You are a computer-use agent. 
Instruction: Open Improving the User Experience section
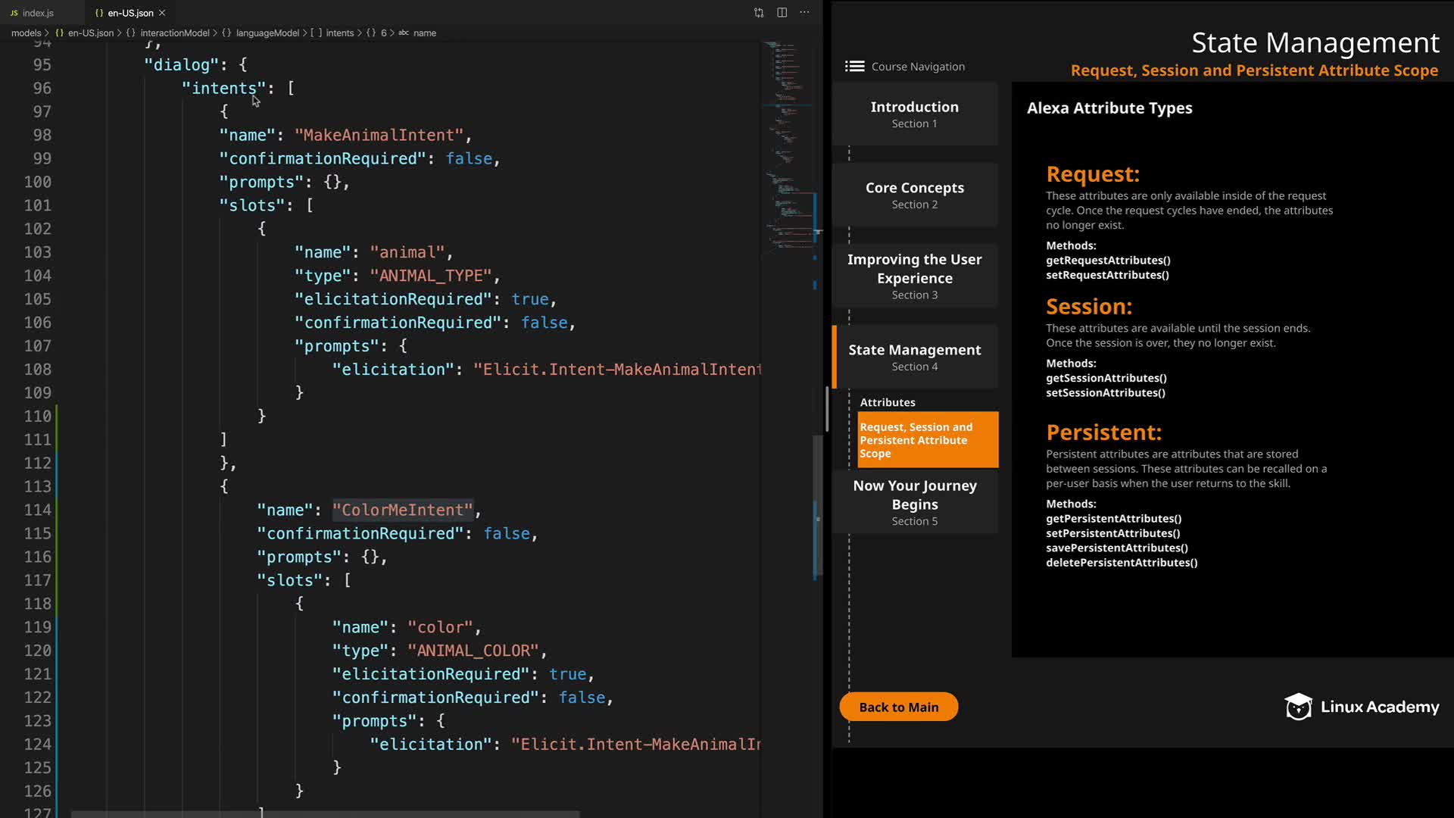[914, 276]
